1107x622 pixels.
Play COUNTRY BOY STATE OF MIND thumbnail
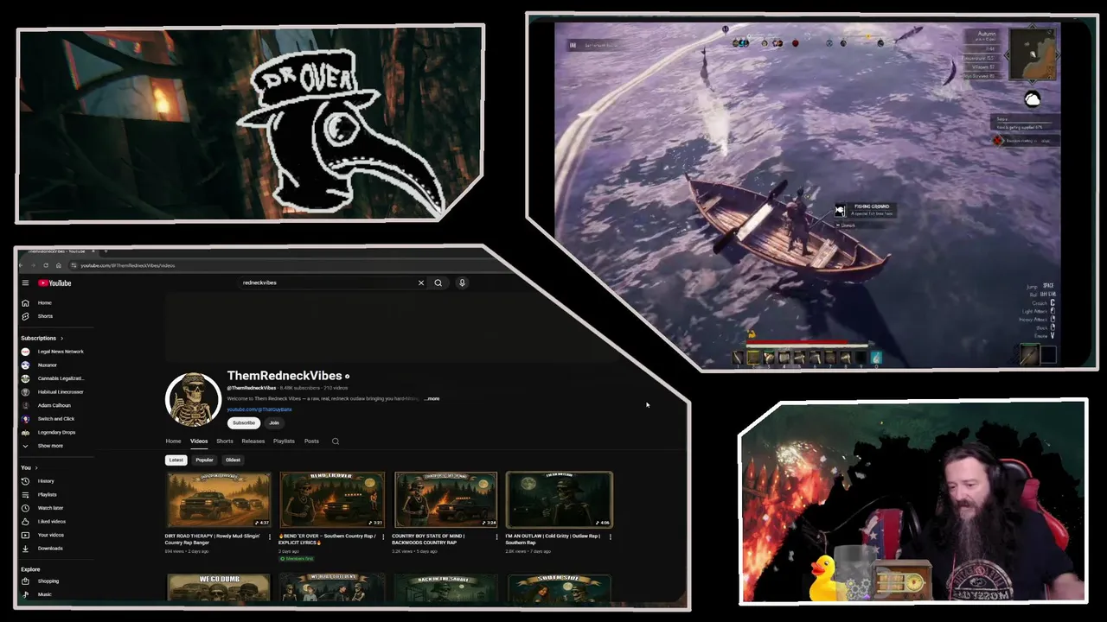point(445,499)
